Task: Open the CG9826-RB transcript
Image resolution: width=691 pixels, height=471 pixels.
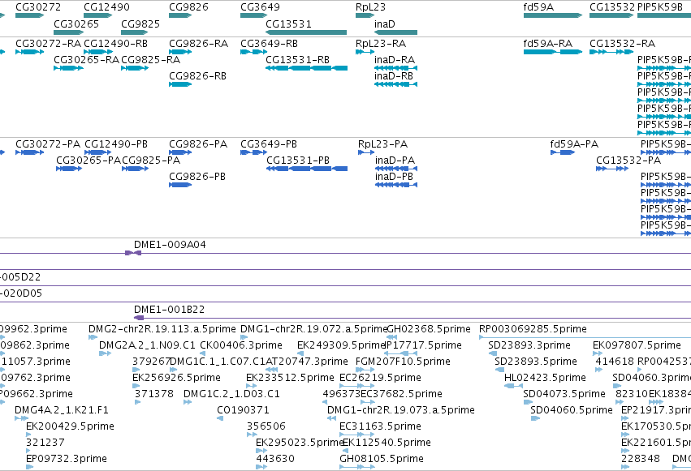Action: (x=180, y=84)
